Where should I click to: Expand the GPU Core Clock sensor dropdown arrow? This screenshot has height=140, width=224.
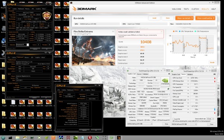(188, 78)
